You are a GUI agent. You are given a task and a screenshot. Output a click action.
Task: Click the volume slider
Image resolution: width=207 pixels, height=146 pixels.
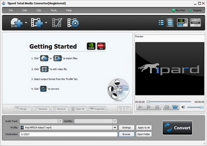point(195,107)
